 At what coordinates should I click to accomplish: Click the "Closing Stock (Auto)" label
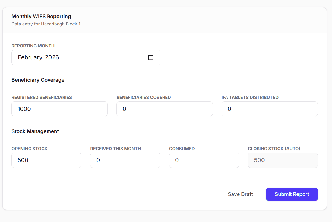point(274,149)
